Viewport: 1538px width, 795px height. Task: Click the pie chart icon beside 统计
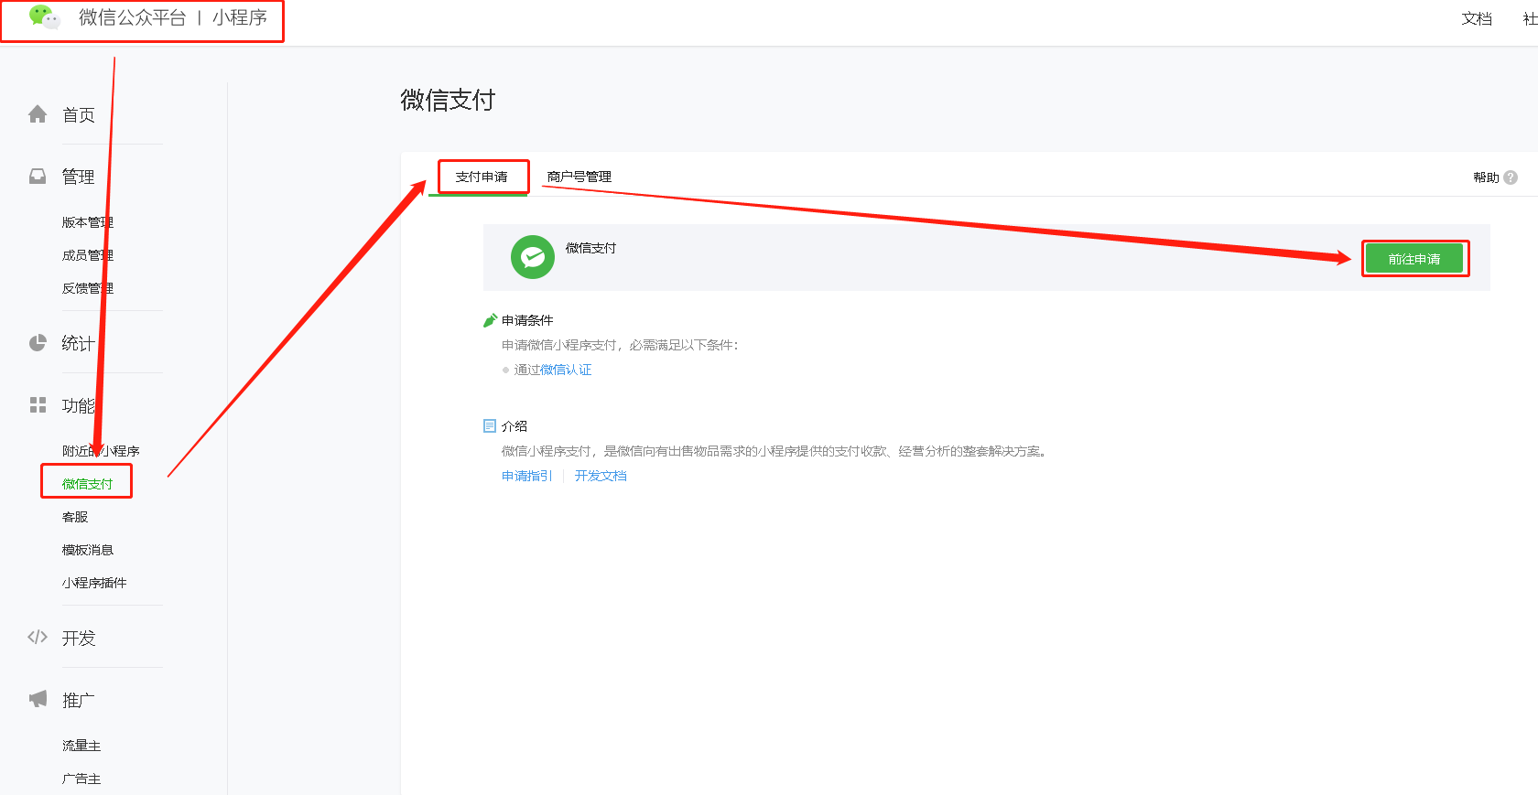point(38,343)
